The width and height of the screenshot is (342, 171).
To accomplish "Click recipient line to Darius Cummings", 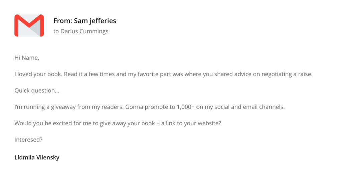I will tap(81, 31).
